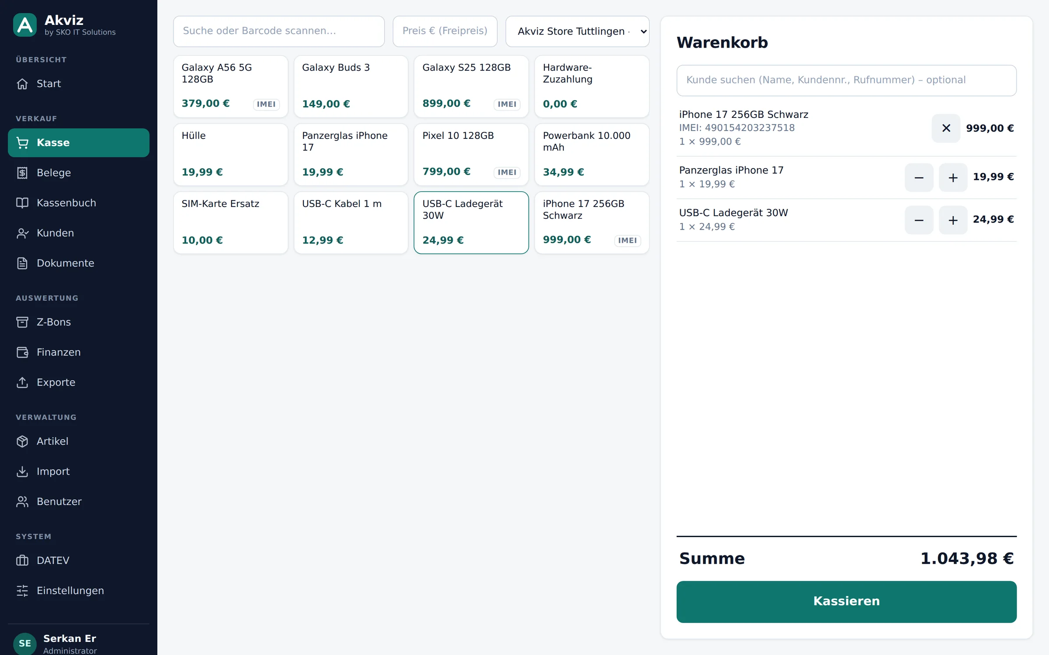Open Import via the download icon

click(x=22, y=471)
